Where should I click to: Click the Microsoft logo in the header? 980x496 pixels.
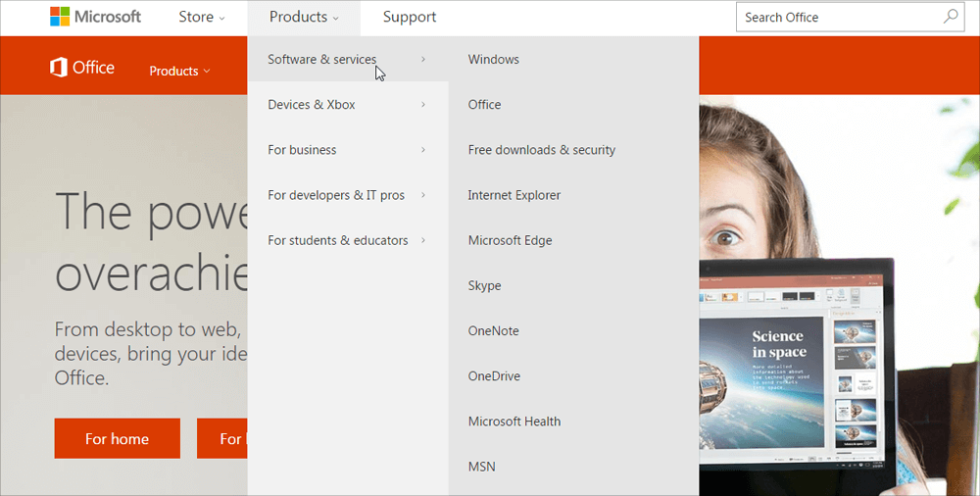[x=95, y=17]
